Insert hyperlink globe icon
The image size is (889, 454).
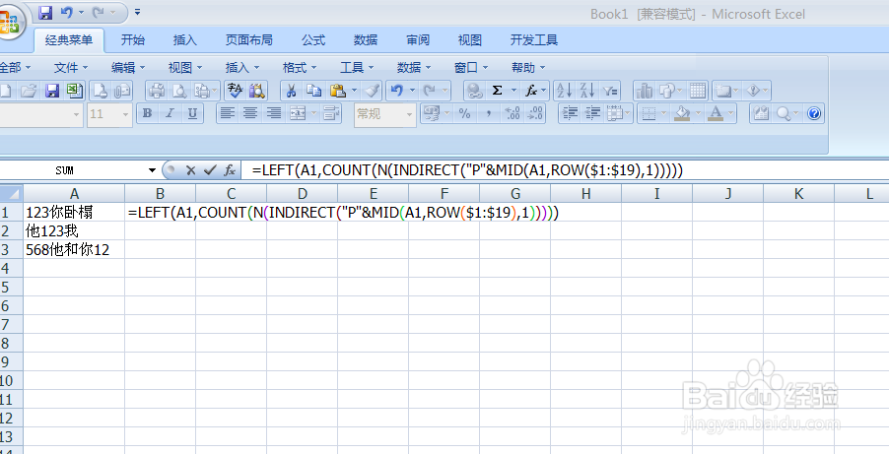pos(474,91)
